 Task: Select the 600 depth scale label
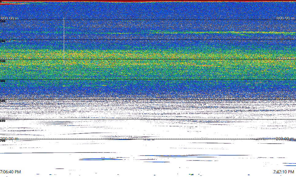[x=3, y=121]
